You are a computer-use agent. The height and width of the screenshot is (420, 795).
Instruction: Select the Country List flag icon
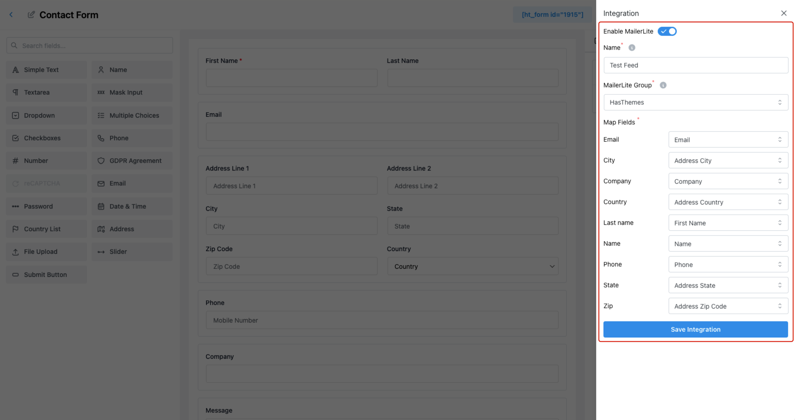tap(15, 229)
